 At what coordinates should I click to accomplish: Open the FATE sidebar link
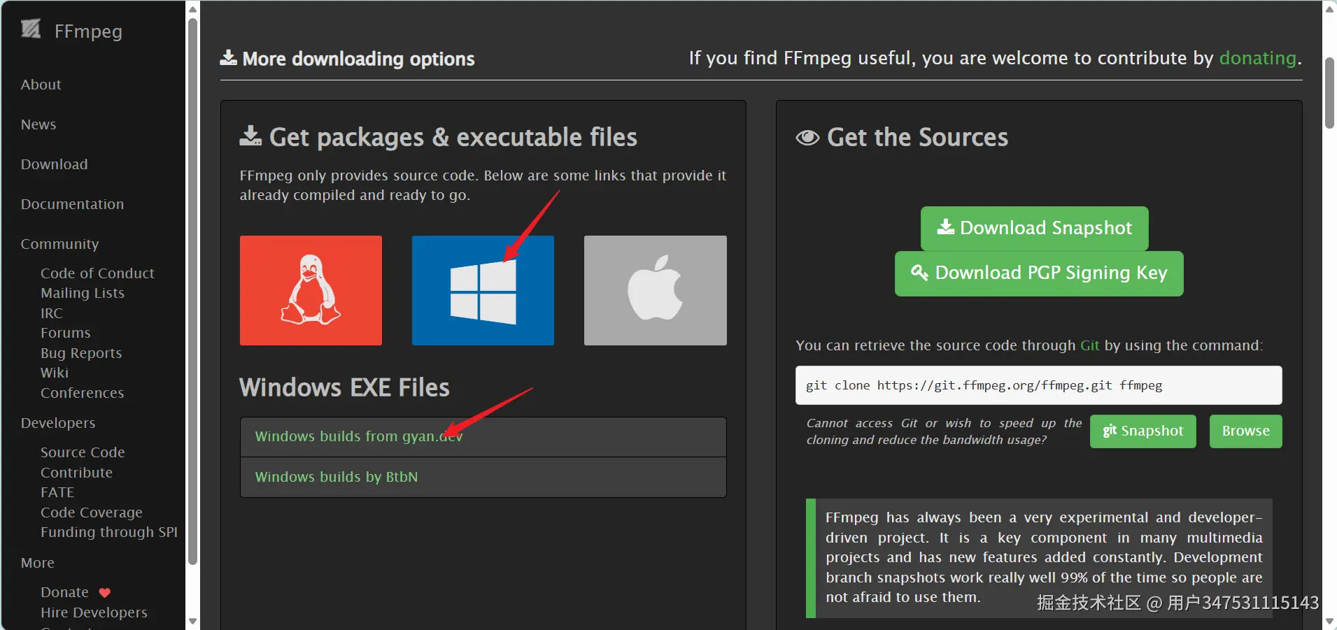(x=57, y=492)
